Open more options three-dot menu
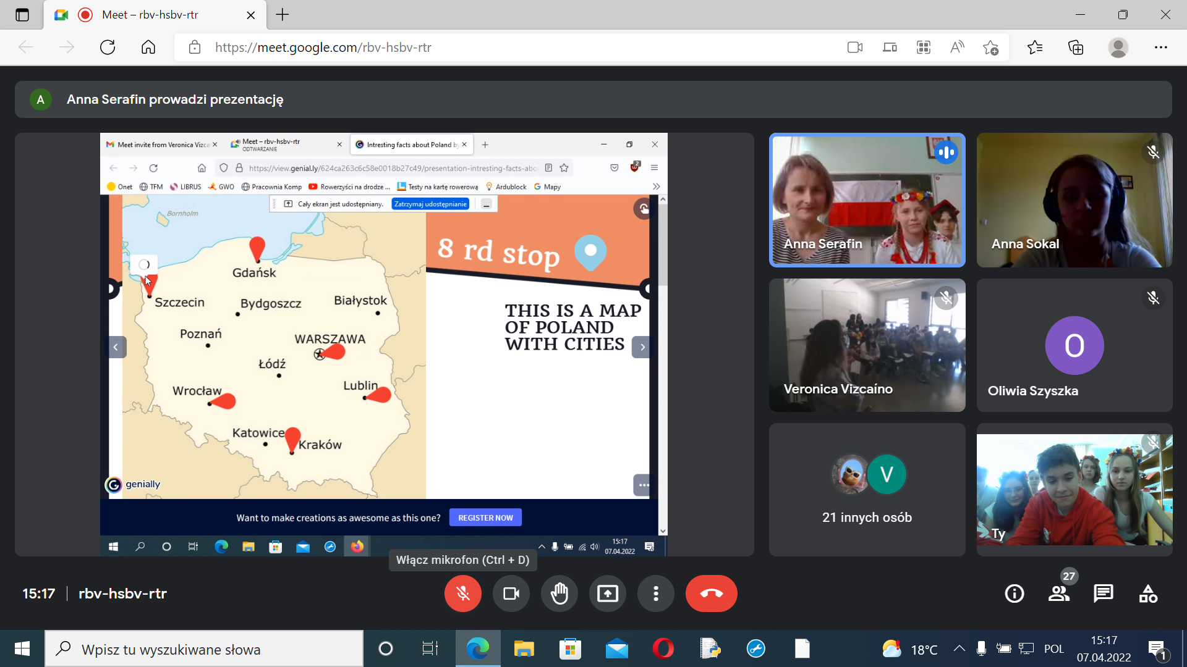 tap(655, 594)
